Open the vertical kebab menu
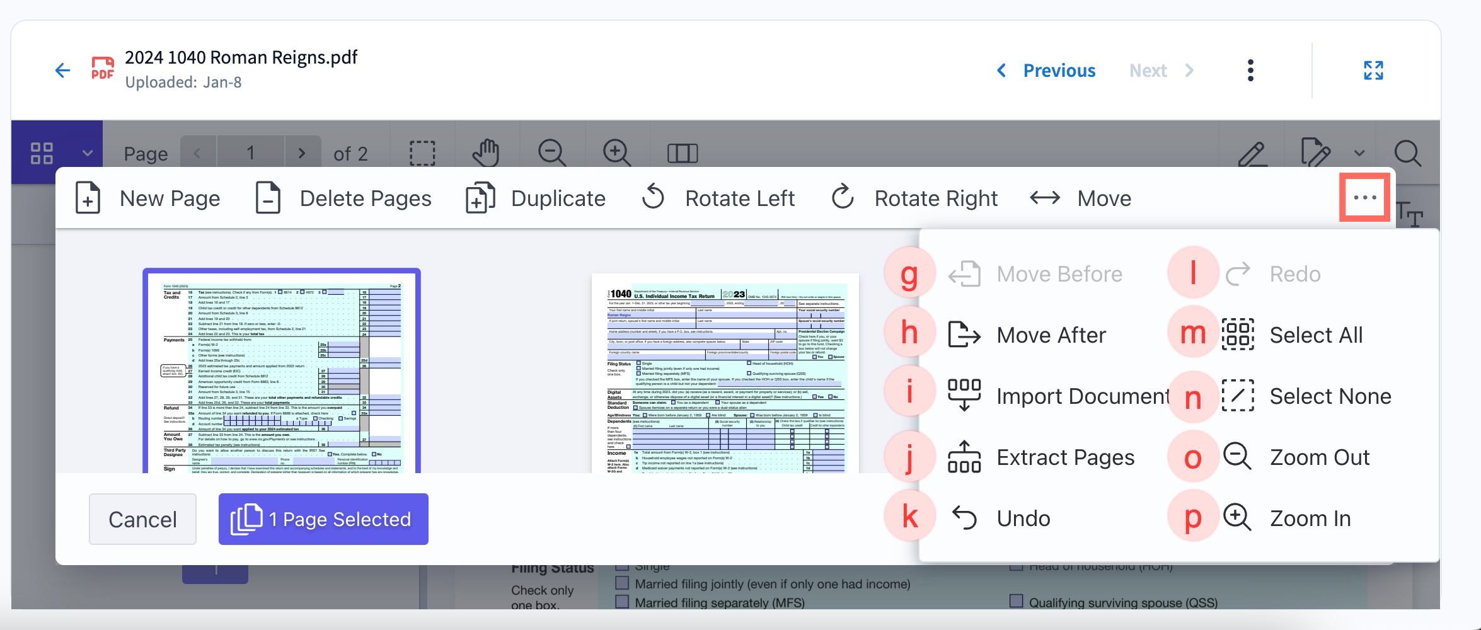1481x630 pixels. click(x=1250, y=70)
